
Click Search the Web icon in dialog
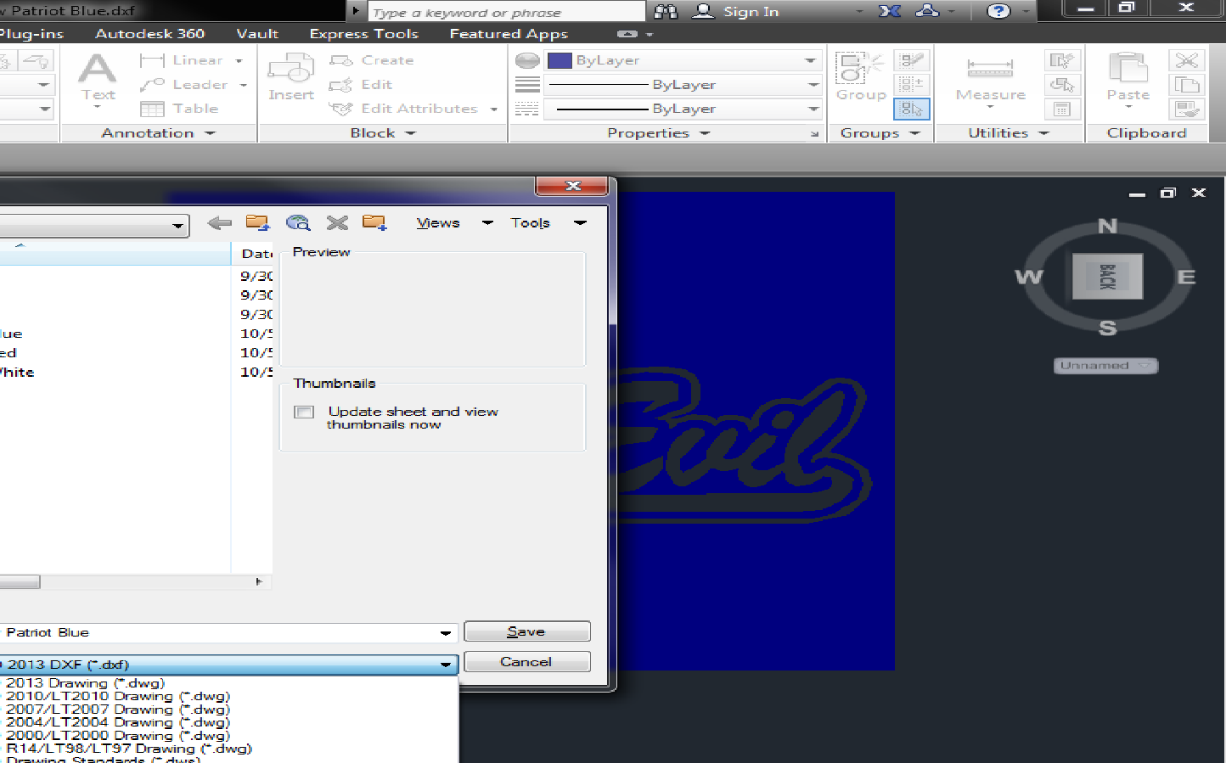pyautogui.click(x=298, y=223)
